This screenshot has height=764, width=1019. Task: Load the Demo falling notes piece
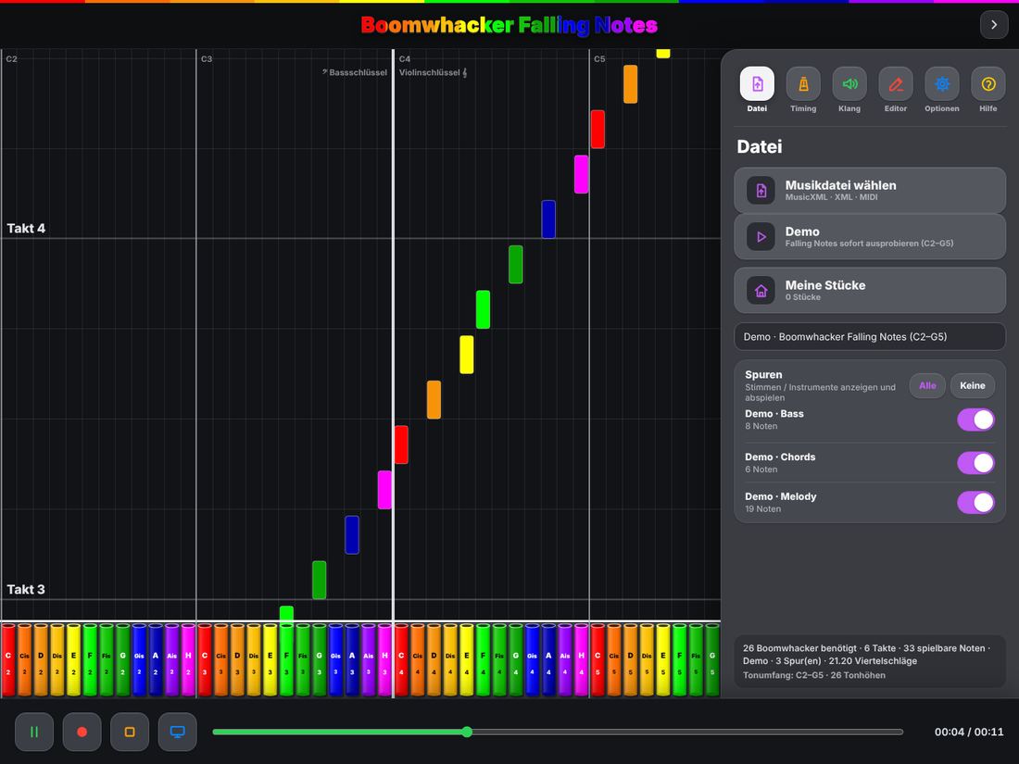pos(870,237)
